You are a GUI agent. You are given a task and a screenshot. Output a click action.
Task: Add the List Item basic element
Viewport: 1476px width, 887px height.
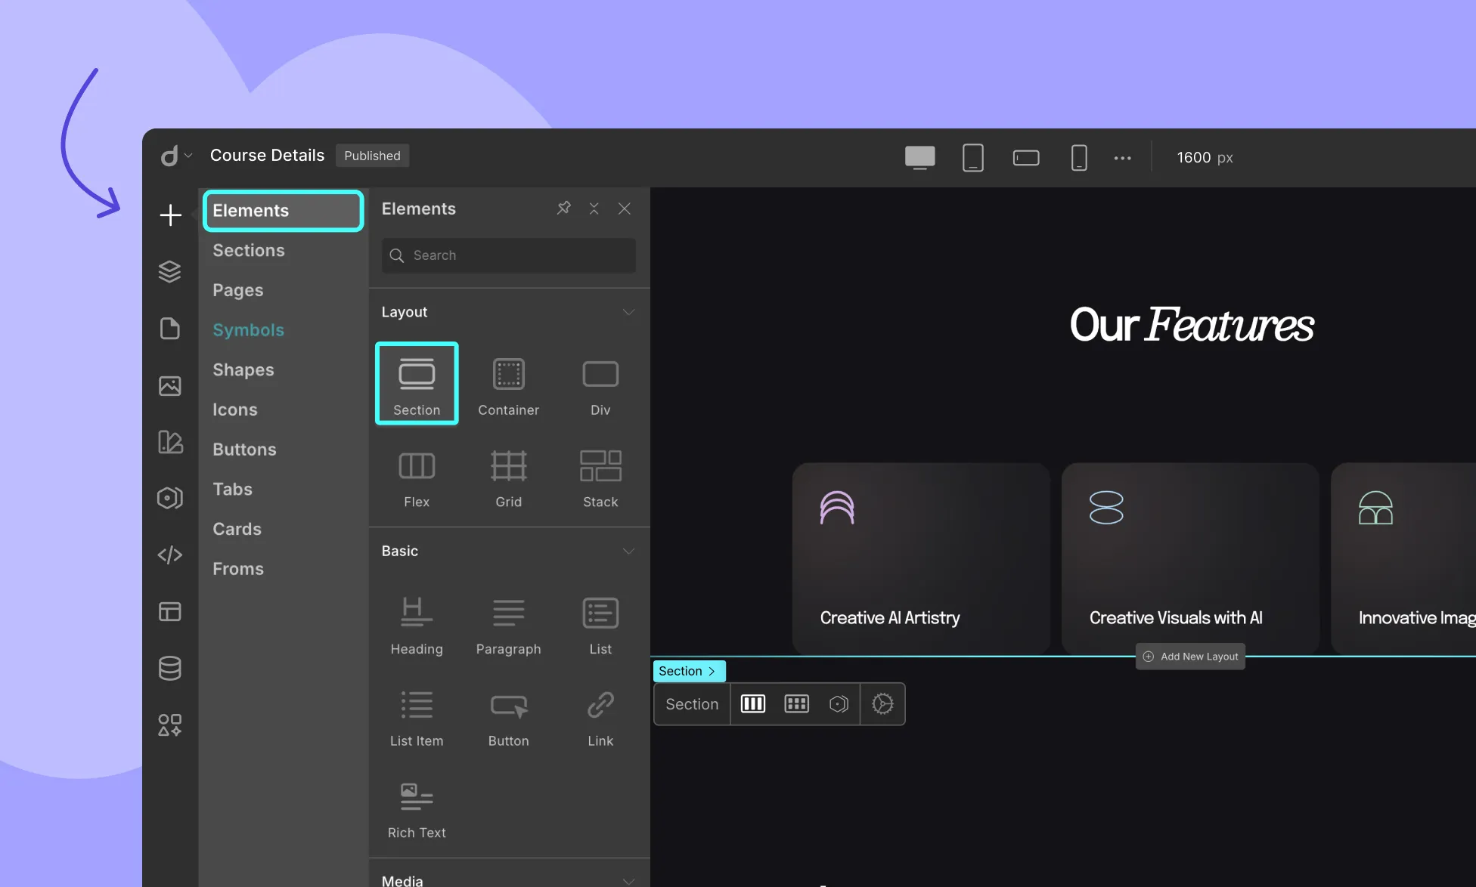tap(417, 718)
